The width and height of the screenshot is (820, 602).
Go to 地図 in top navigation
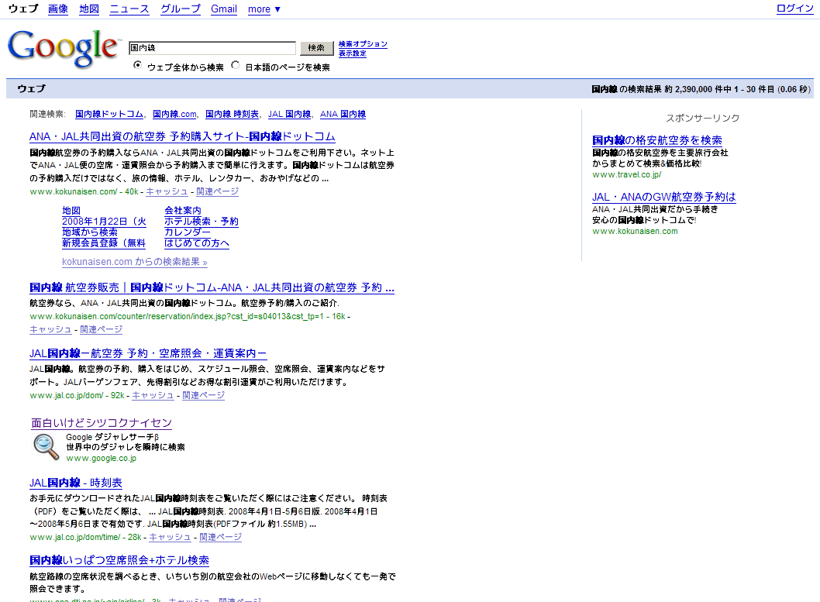point(89,9)
